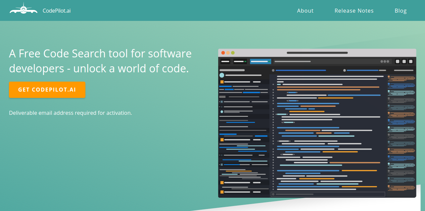Click the 'A Free Code Search tool' headline
This screenshot has height=211, width=425.
tap(100, 61)
